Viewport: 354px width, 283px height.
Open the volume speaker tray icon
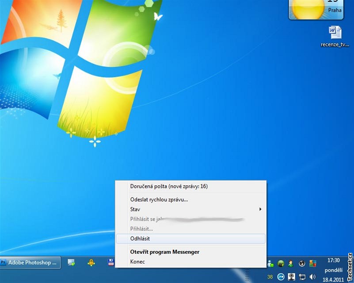pyautogui.click(x=313, y=276)
